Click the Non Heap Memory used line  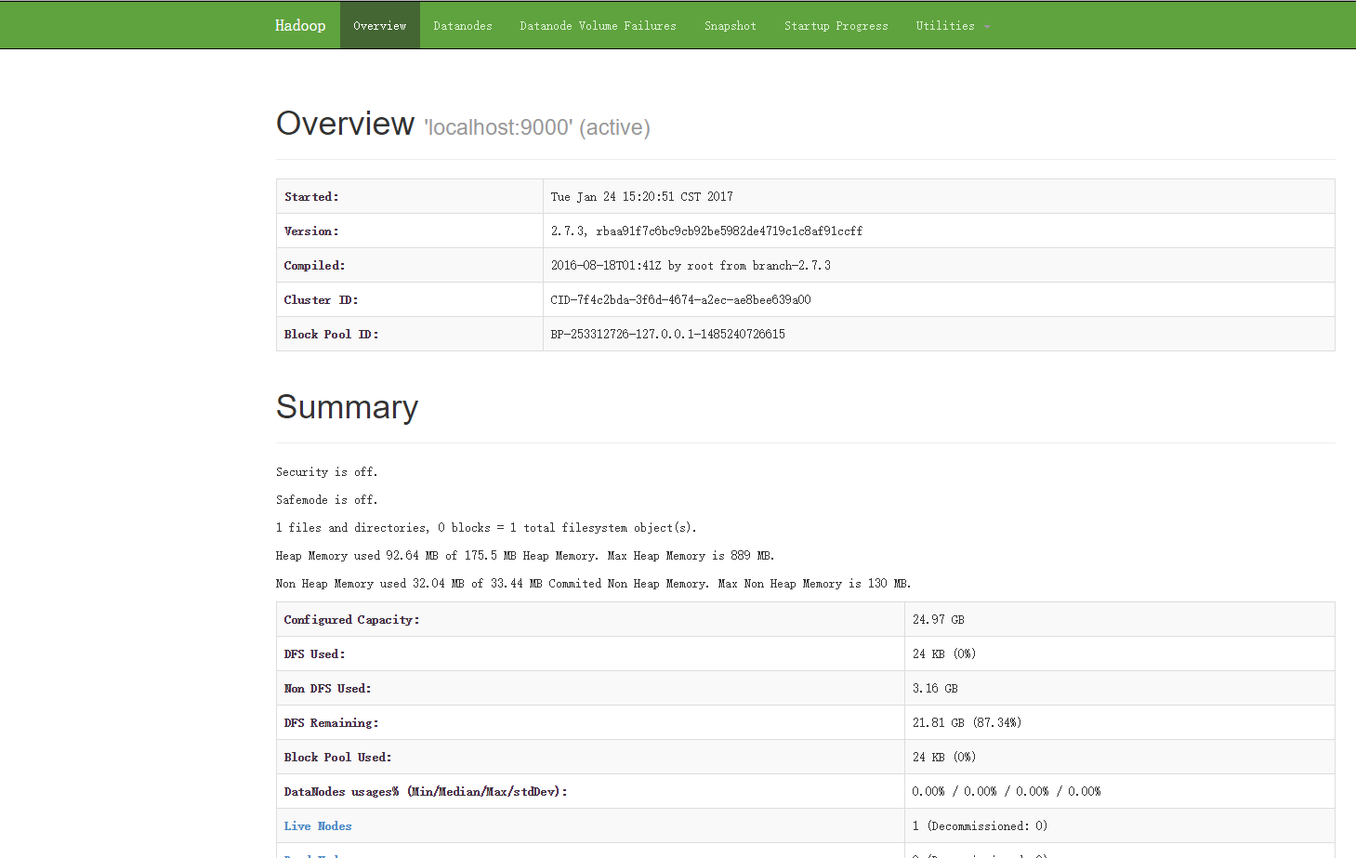click(x=594, y=583)
